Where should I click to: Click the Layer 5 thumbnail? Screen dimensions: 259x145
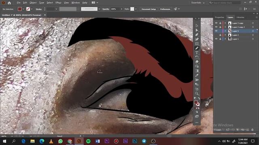230,31
